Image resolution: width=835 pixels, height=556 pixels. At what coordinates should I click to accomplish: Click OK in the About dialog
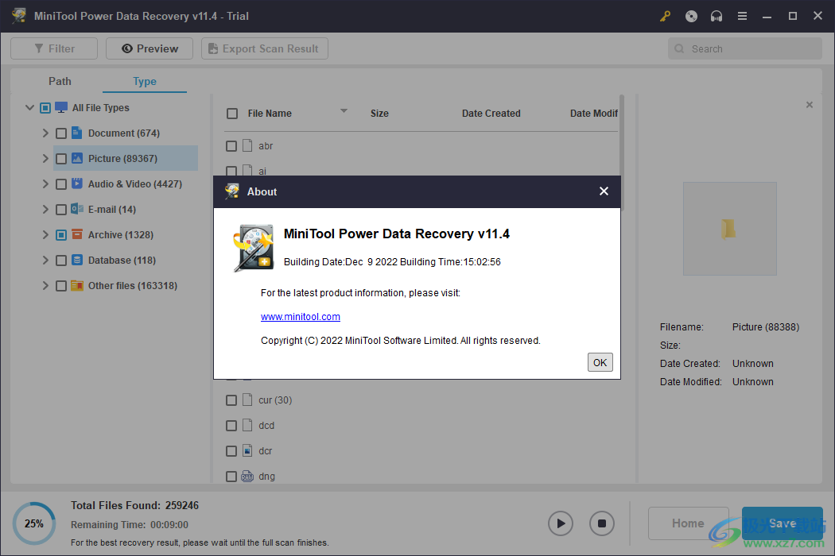pos(600,362)
